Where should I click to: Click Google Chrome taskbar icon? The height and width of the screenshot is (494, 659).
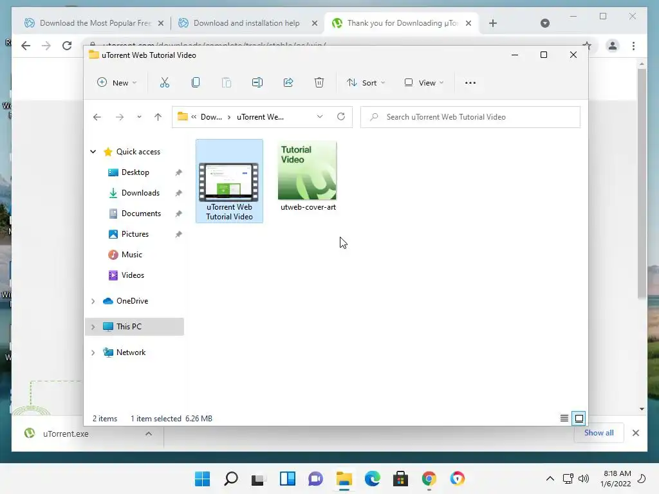pos(429,479)
